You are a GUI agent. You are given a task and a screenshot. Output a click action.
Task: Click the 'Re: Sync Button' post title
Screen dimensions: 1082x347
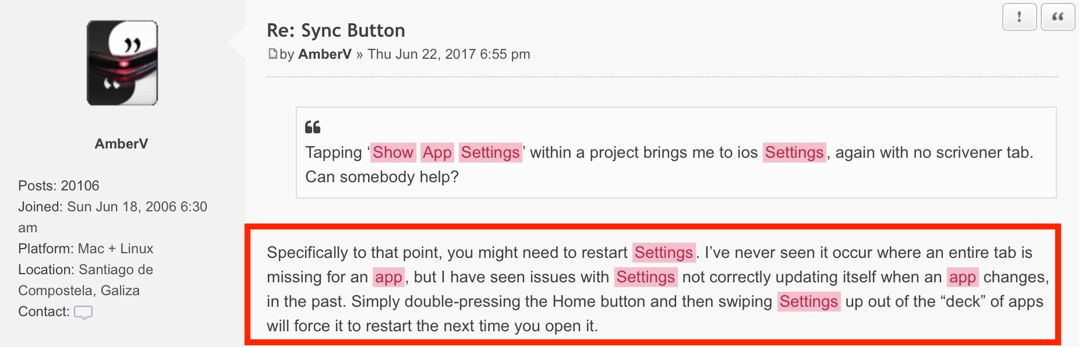tap(335, 30)
